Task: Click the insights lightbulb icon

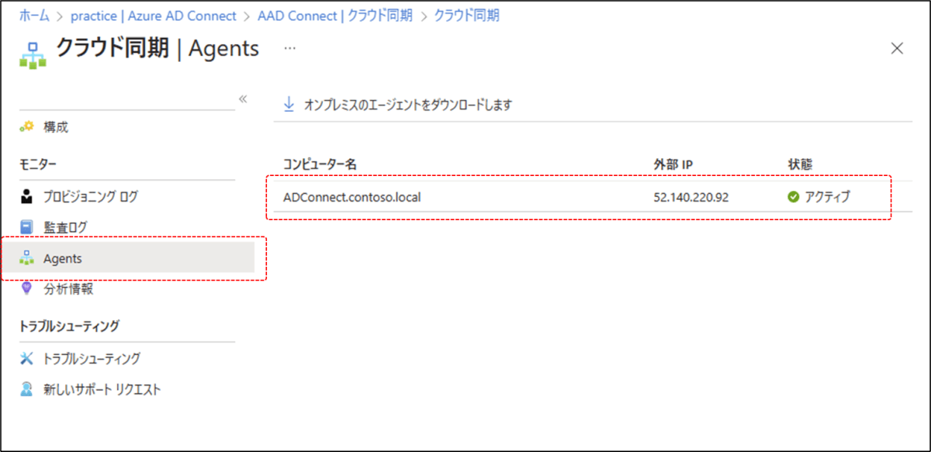Action: 27,288
